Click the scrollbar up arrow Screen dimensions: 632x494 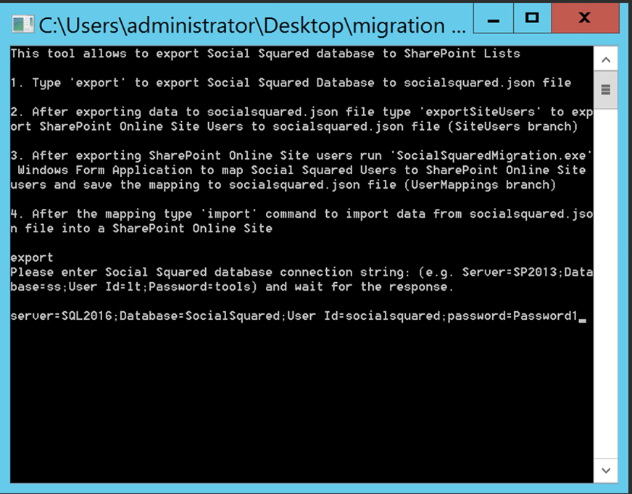click(606, 59)
